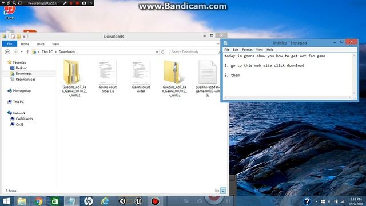Image resolution: width=366 pixels, height=206 pixels.
Task: Open Notepad Format menu
Action: pos(247,50)
